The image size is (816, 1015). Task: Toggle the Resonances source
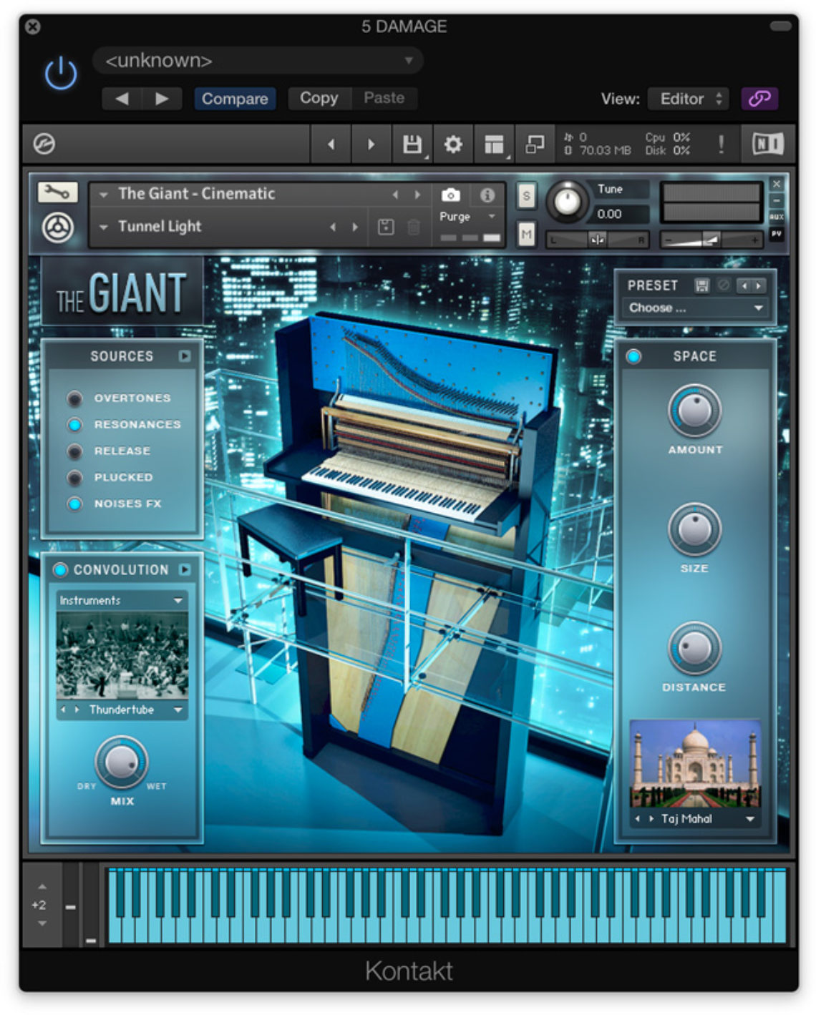point(74,425)
